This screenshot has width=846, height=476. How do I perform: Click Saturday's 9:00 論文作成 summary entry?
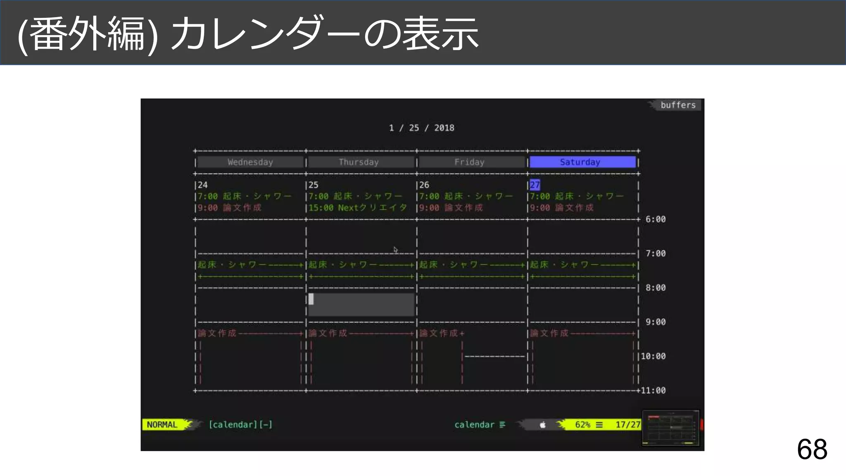[x=562, y=207]
